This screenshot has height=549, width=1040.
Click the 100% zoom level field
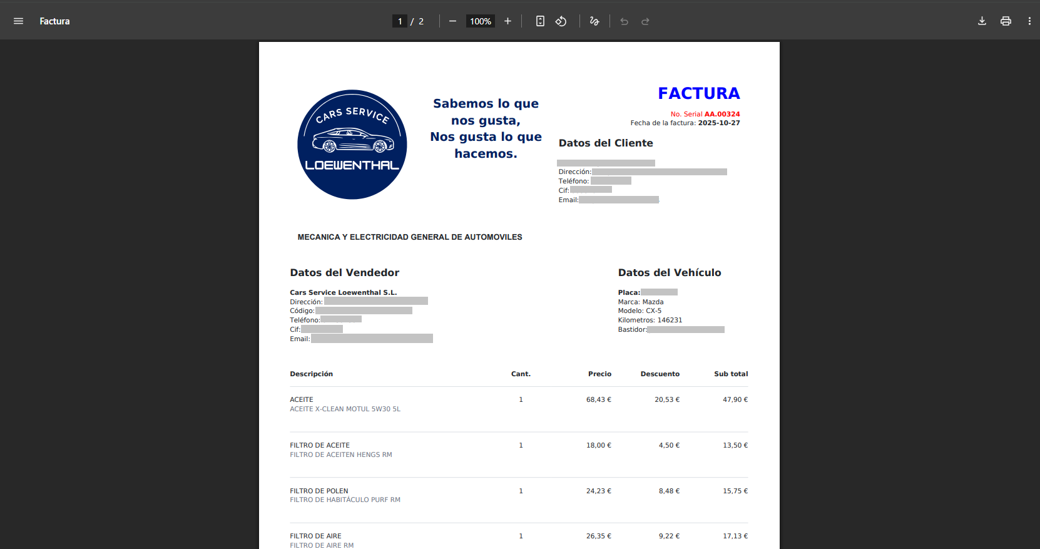[480, 21]
